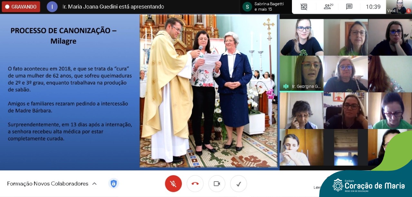Toggle the camera on or off
The image size is (412, 197).
coord(217,184)
